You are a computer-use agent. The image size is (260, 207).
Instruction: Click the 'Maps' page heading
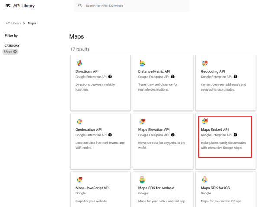pos(77,36)
